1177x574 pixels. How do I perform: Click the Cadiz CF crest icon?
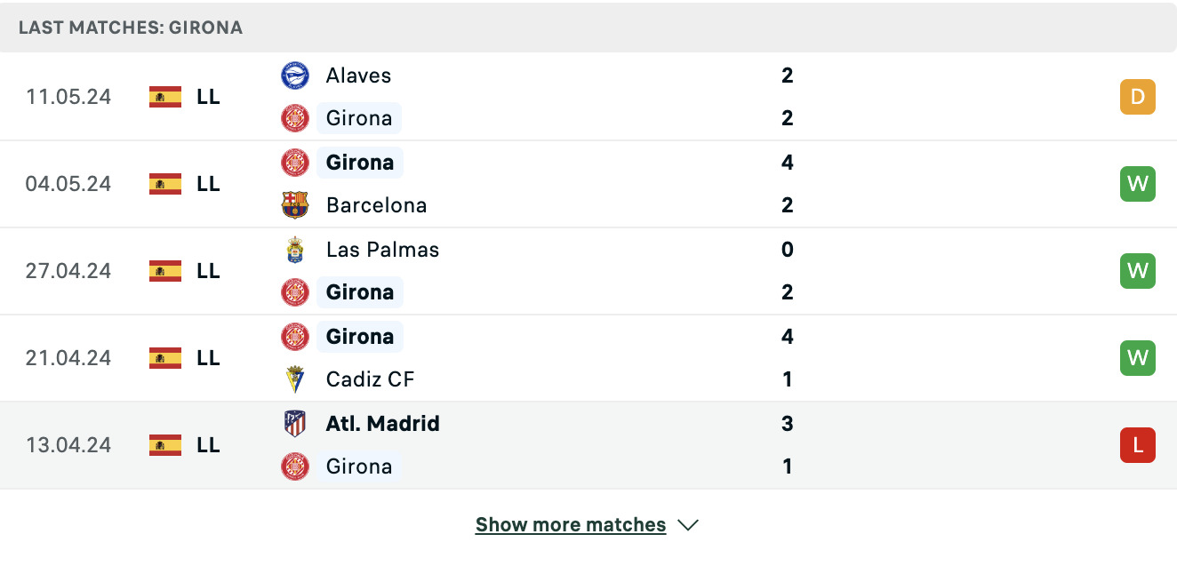click(x=295, y=379)
